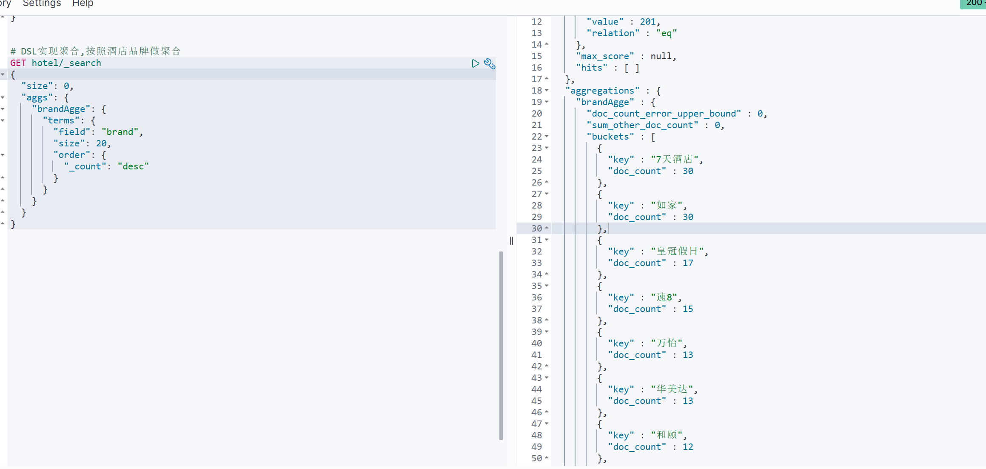The height and width of the screenshot is (469, 986).
Task: Click "size": 0 line in request
Action: [x=48, y=86]
